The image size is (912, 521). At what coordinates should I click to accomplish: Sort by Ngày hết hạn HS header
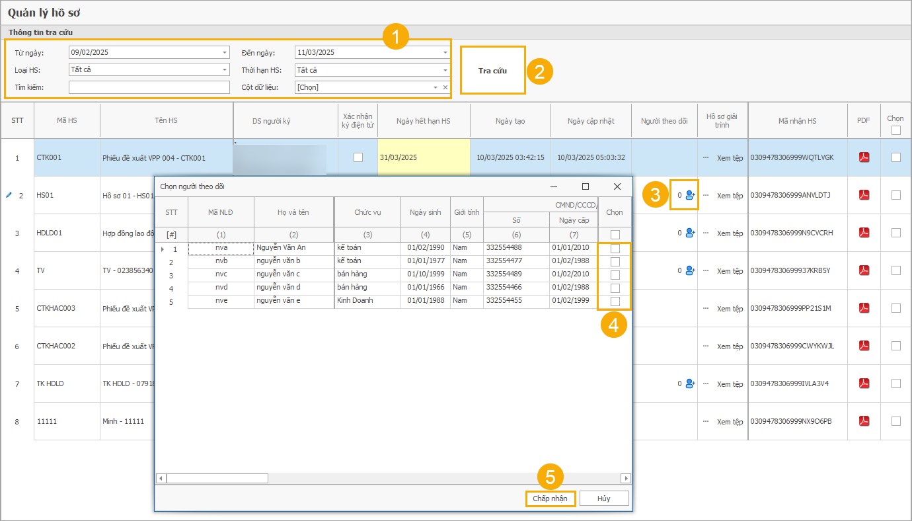coord(424,121)
